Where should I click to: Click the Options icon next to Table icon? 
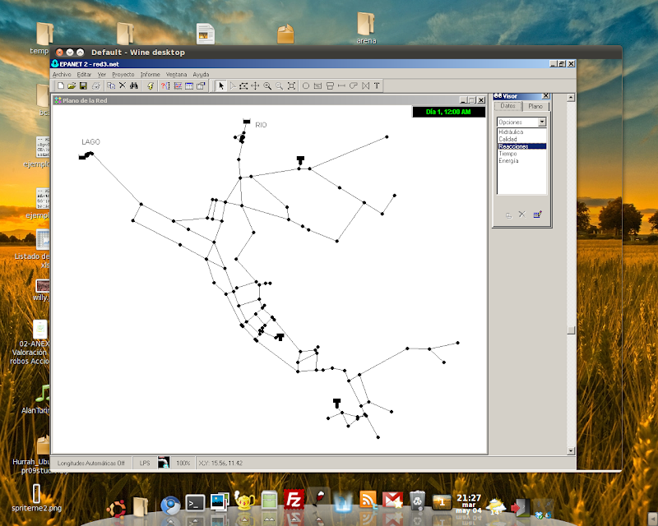(201, 86)
